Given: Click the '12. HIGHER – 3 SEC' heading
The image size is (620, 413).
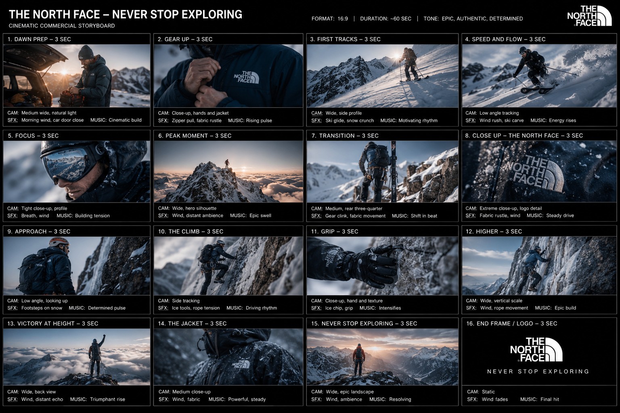Looking at the screenshot, I should [x=494, y=232].
